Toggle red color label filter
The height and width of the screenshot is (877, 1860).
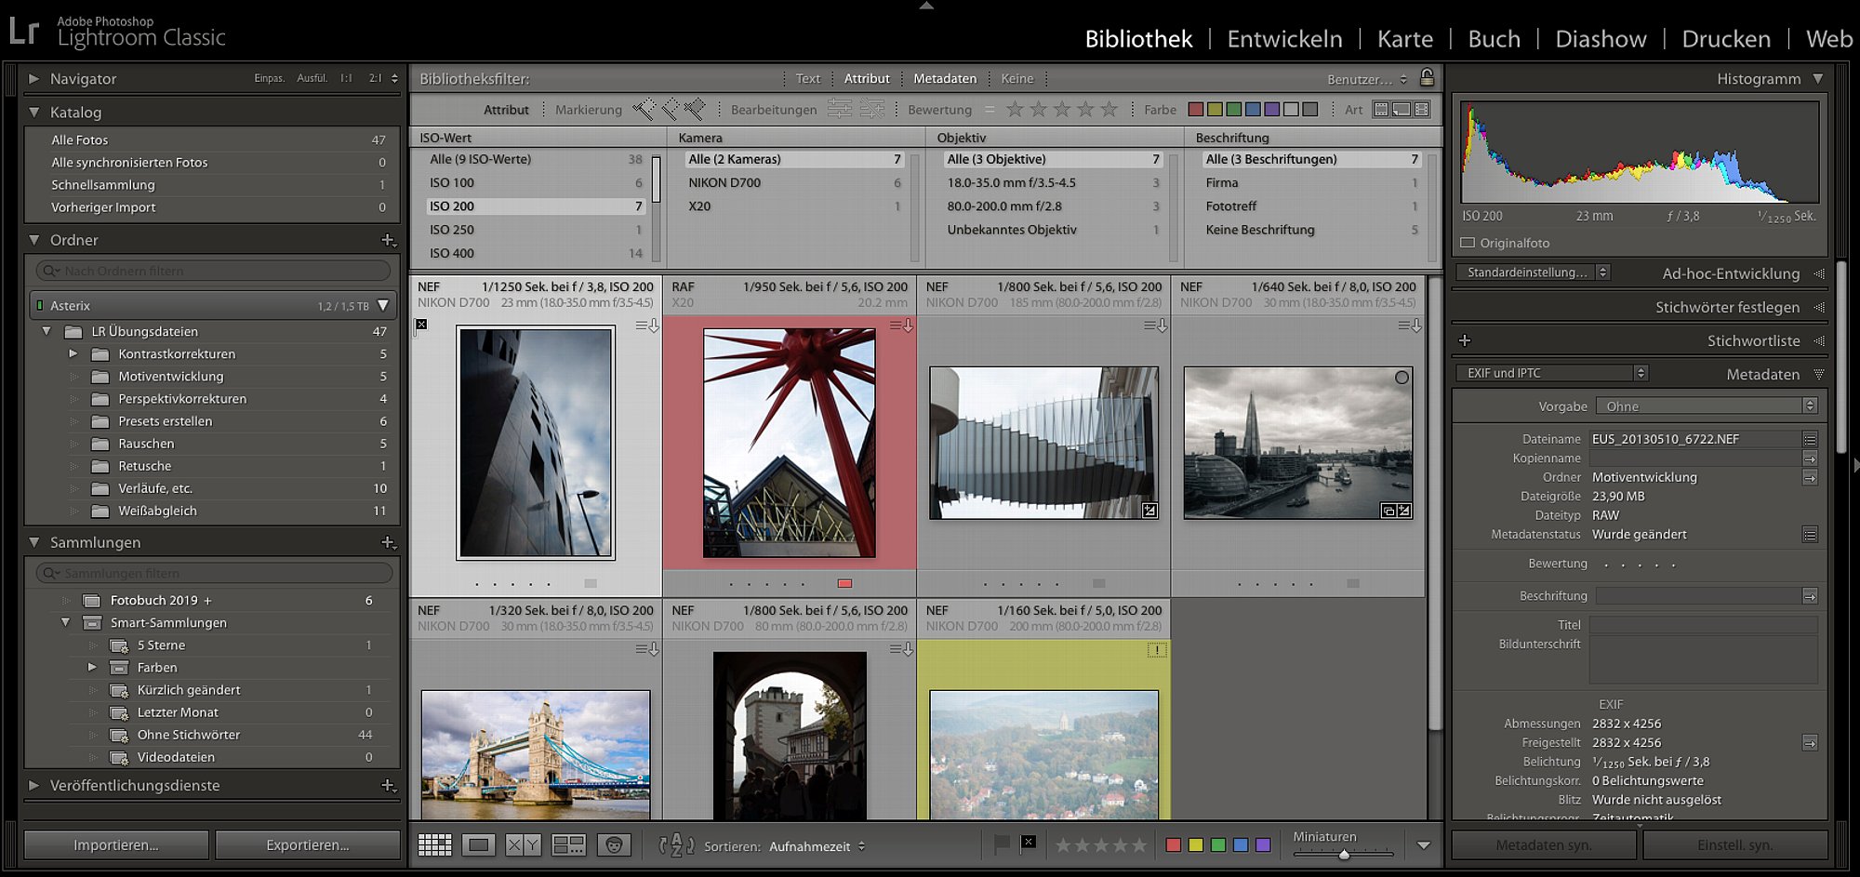(1196, 110)
